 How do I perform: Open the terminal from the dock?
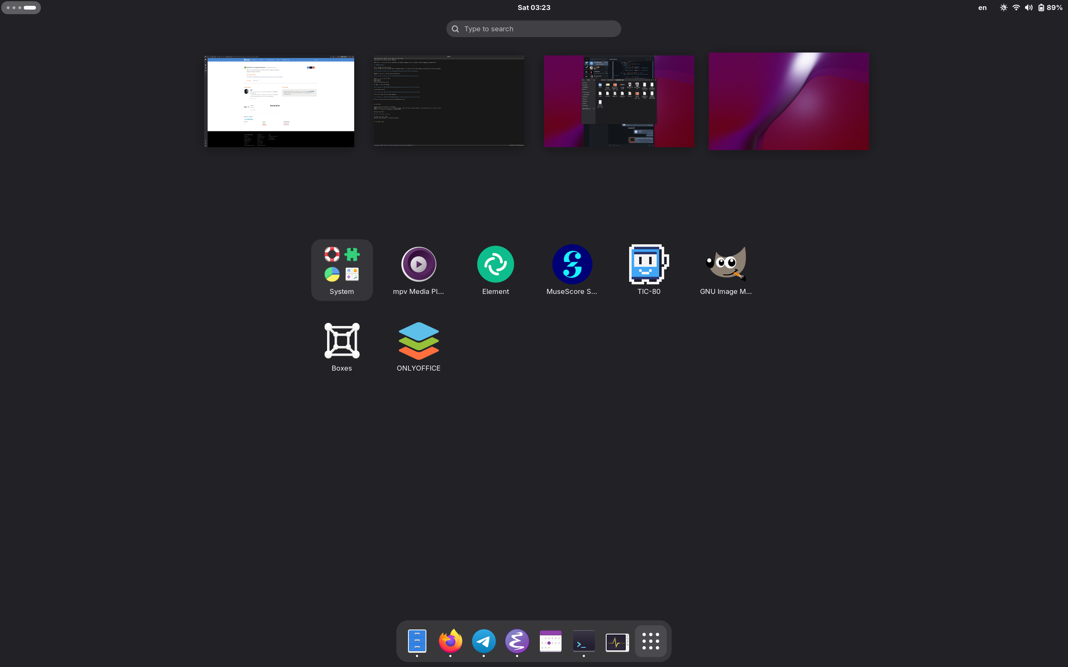[x=583, y=641]
